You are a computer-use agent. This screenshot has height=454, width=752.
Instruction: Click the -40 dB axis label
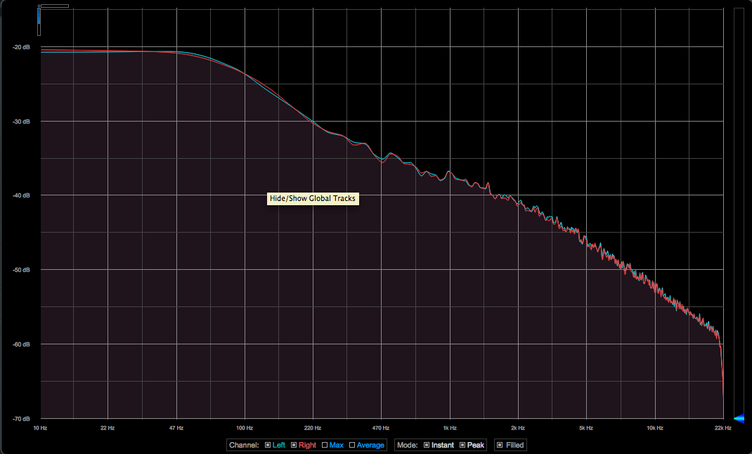(x=21, y=195)
